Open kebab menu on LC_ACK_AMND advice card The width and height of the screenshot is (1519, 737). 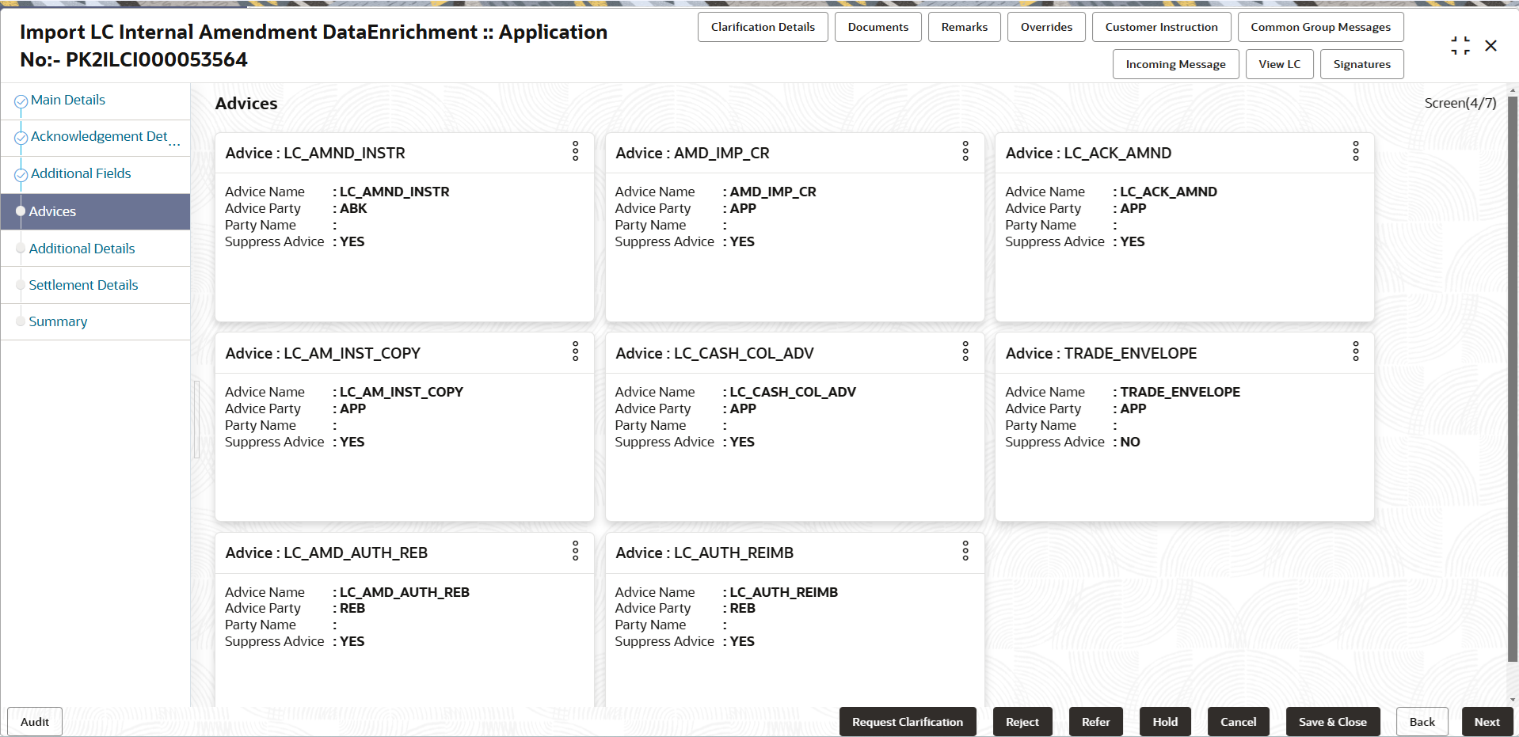point(1355,151)
